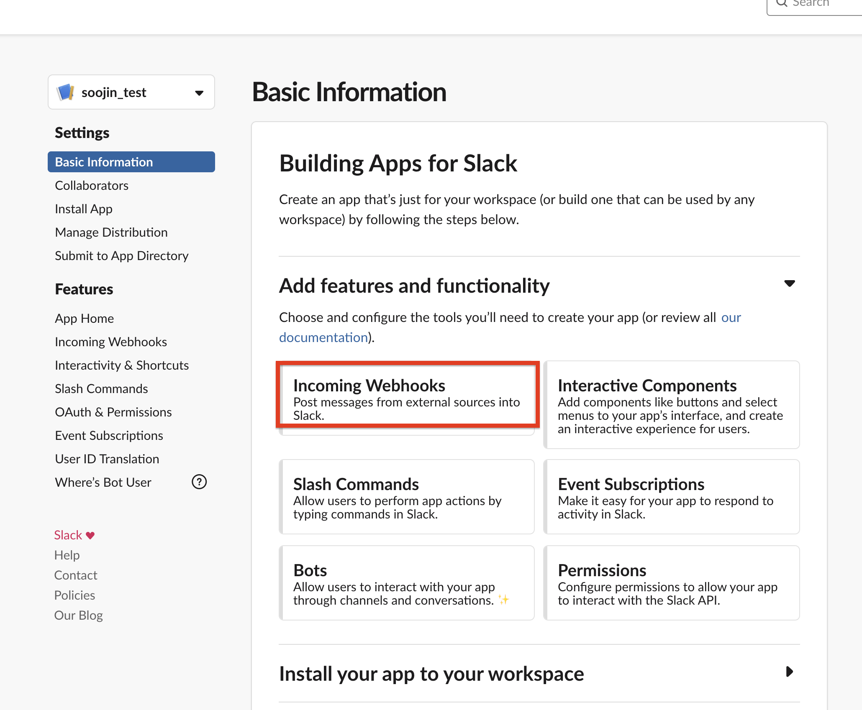Image resolution: width=862 pixels, height=710 pixels.
Task: Go to OAuth & Permissions in sidebar
Action: [113, 412]
